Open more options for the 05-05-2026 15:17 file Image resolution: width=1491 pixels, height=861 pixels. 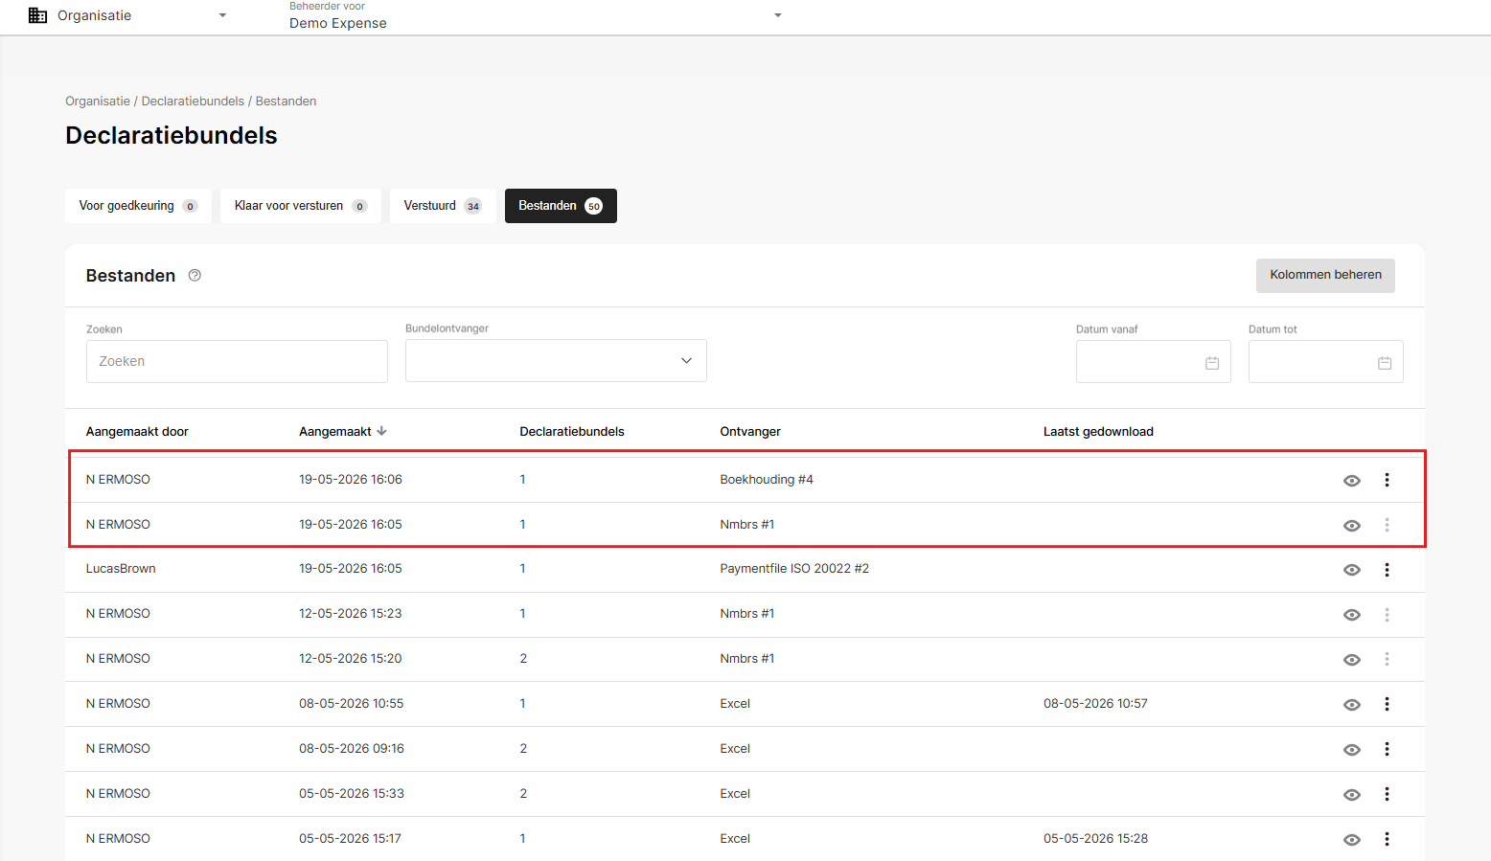pyautogui.click(x=1387, y=839)
